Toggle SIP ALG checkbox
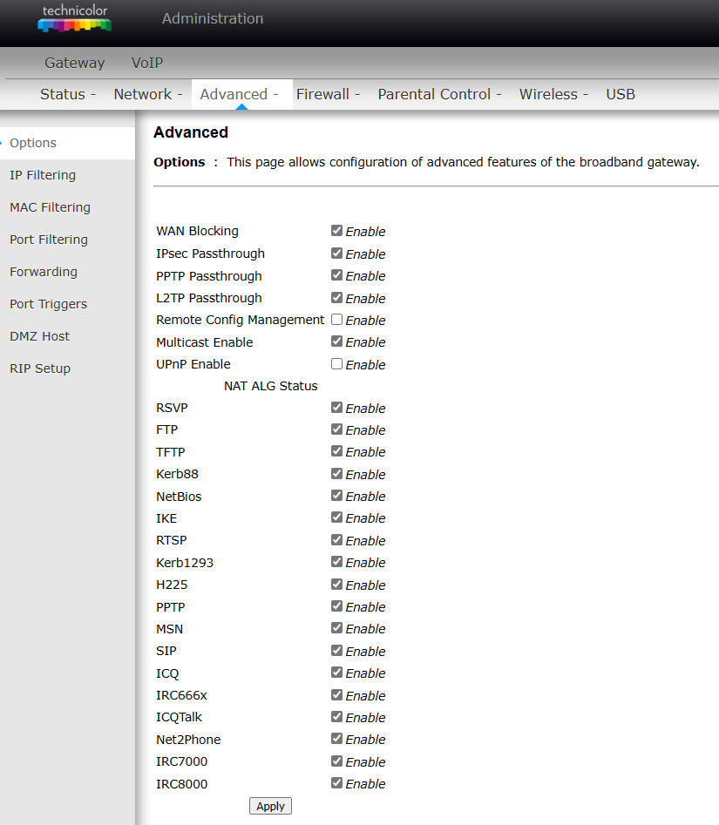This screenshot has width=719, height=825. [x=337, y=650]
